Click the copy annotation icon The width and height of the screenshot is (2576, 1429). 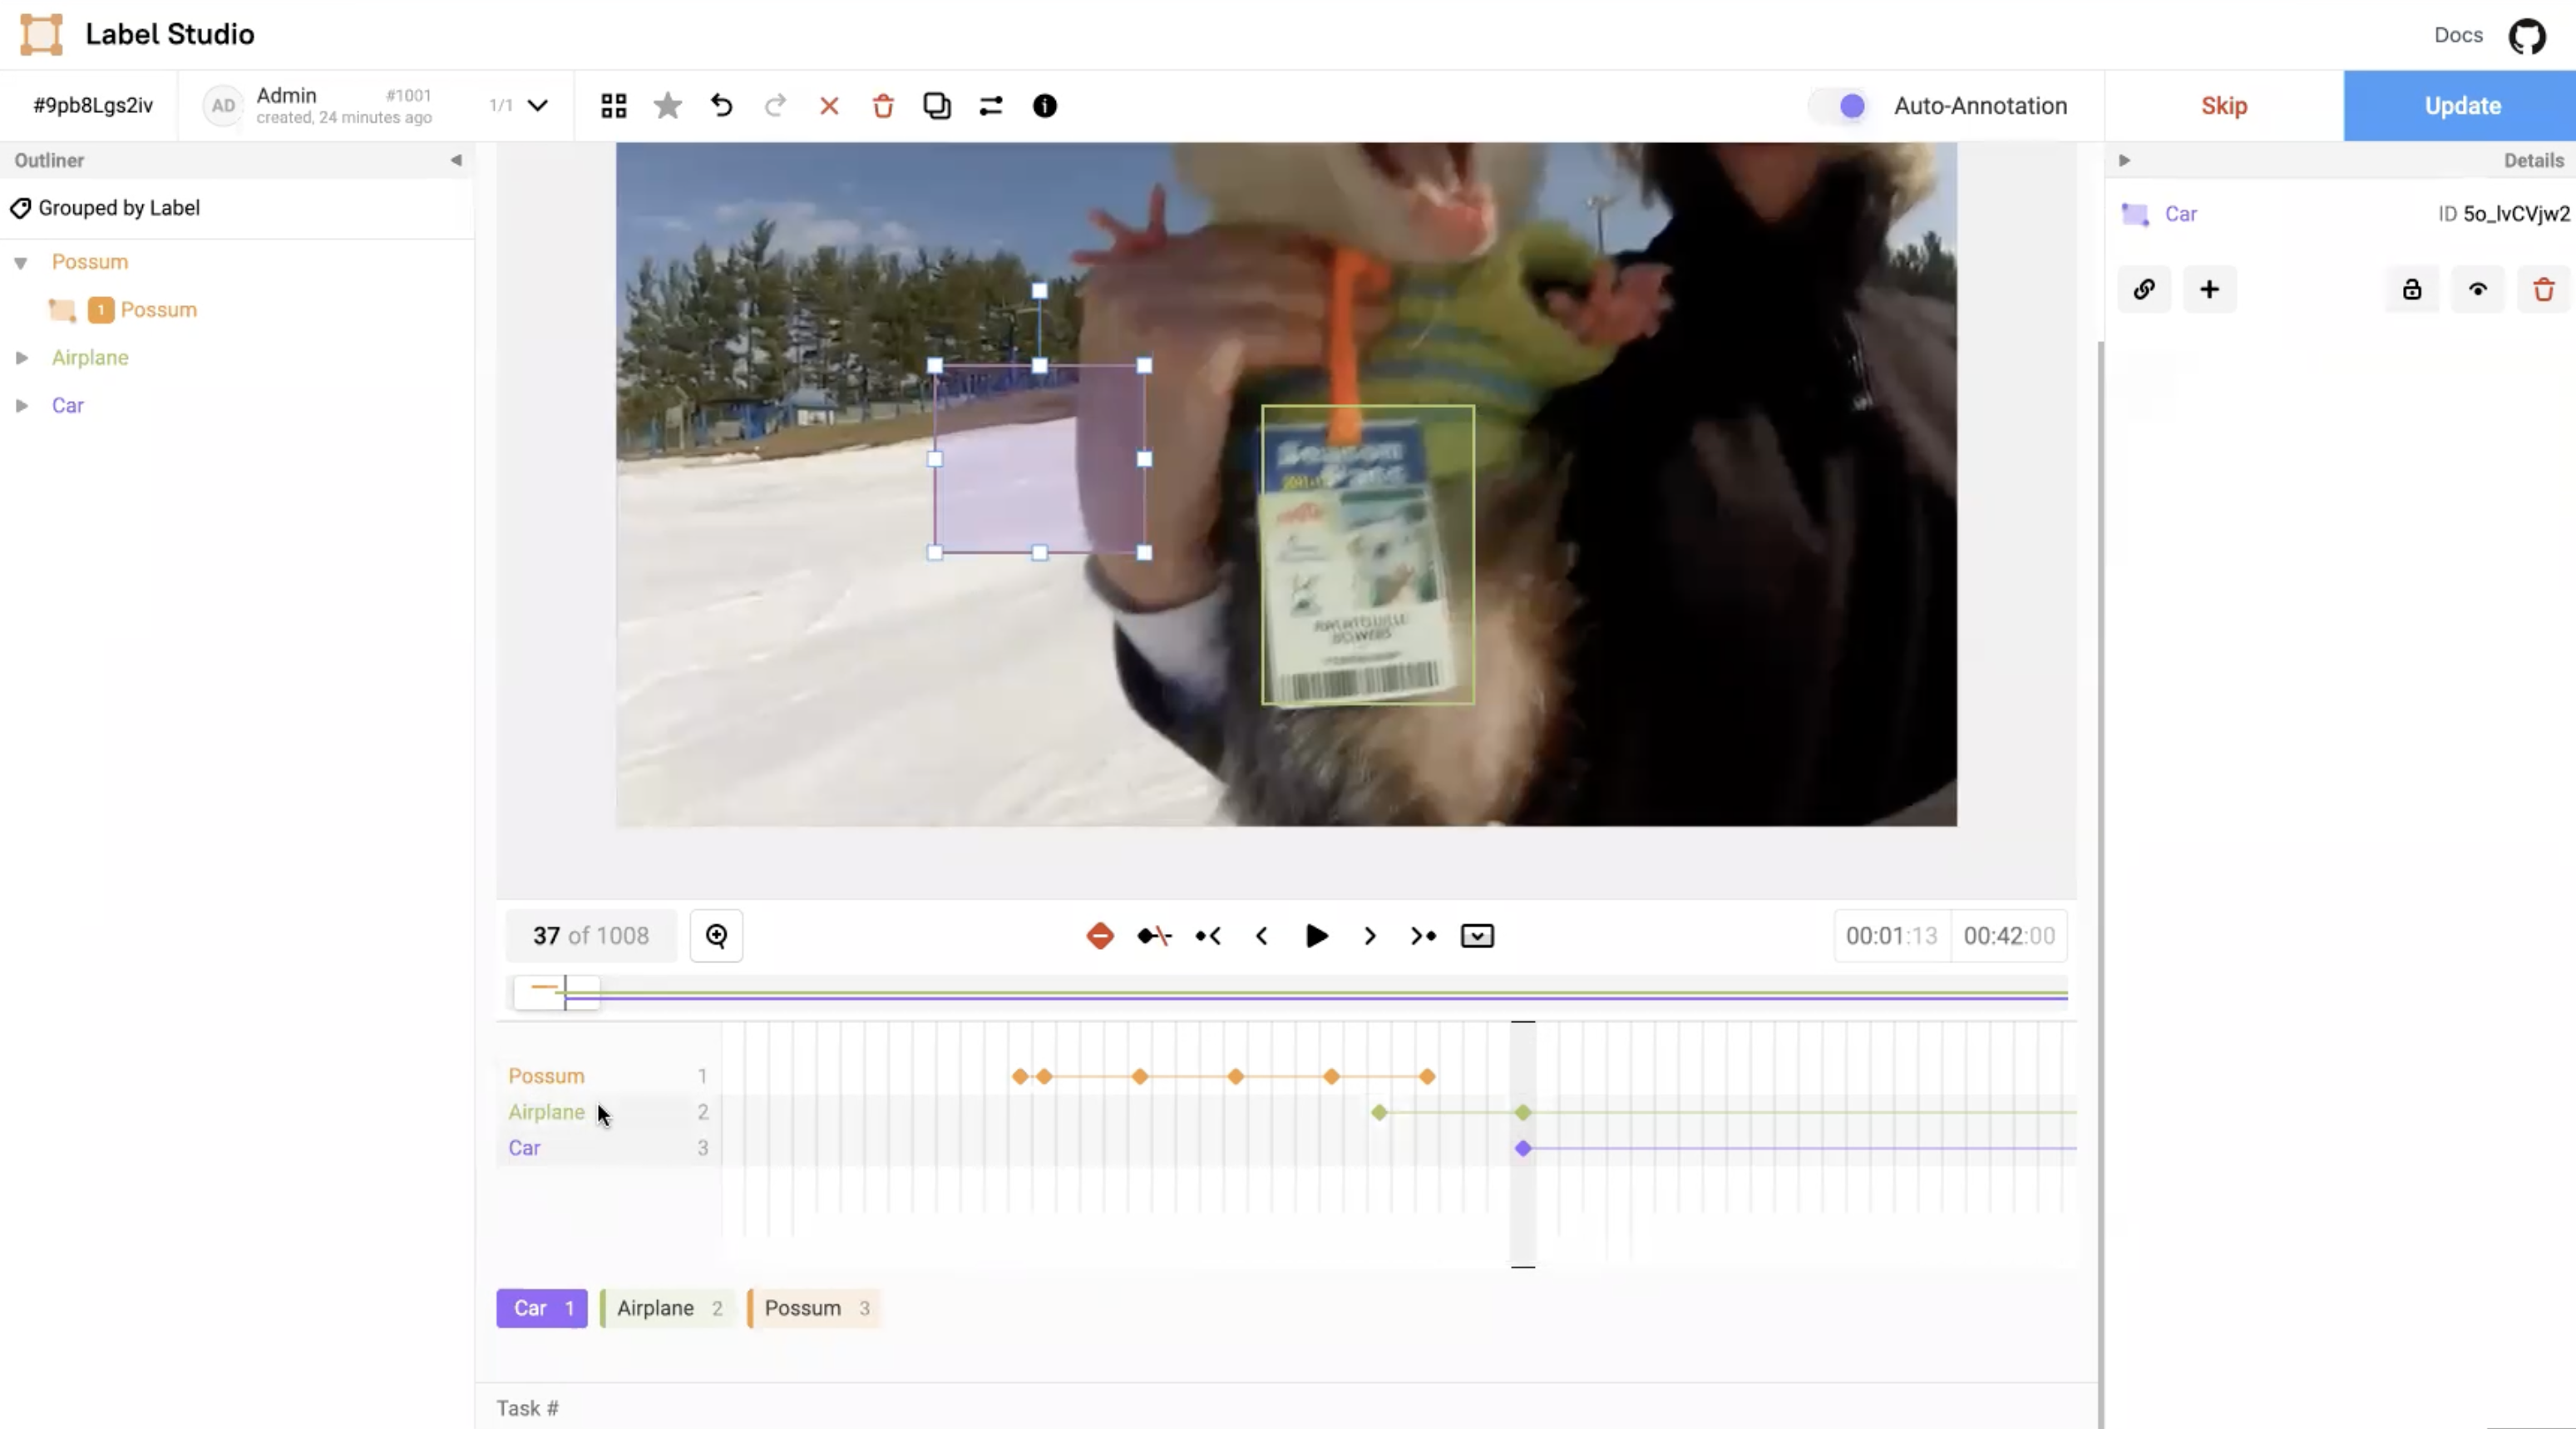pos(936,106)
